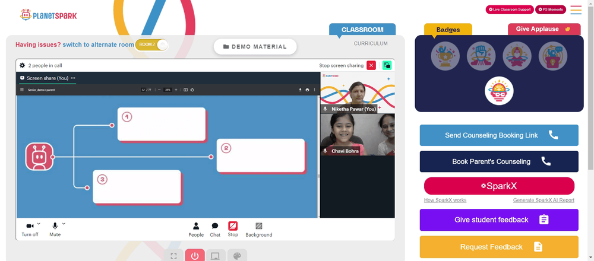
Task: Click the '2 people in call' text
Action: click(45, 65)
